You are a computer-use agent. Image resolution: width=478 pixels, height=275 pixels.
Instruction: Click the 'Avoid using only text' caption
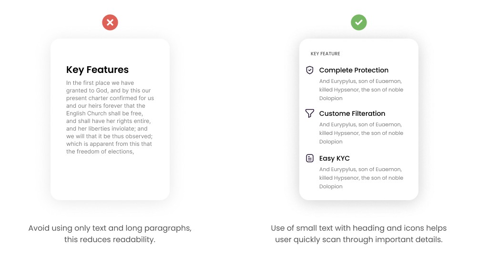pos(110,228)
